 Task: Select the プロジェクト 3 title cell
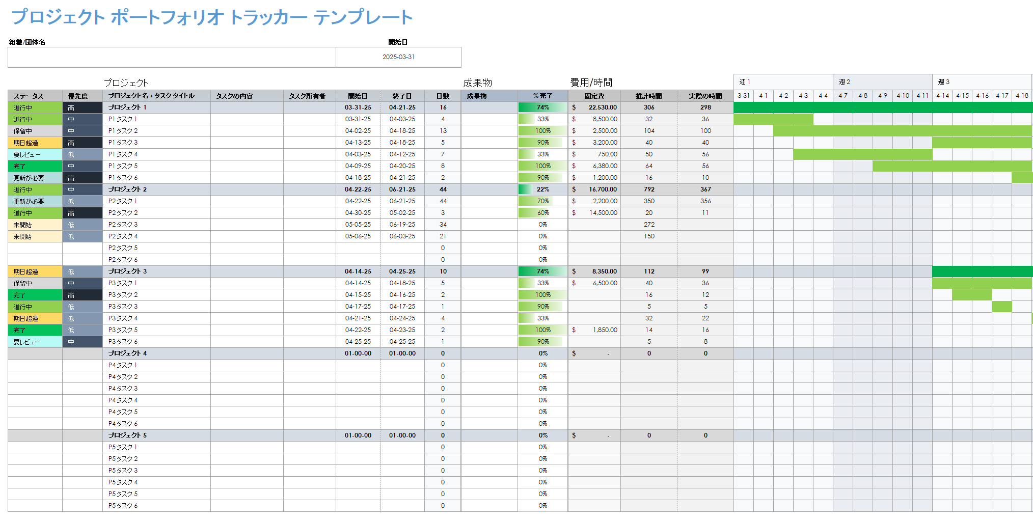pyautogui.click(x=156, y=271)
